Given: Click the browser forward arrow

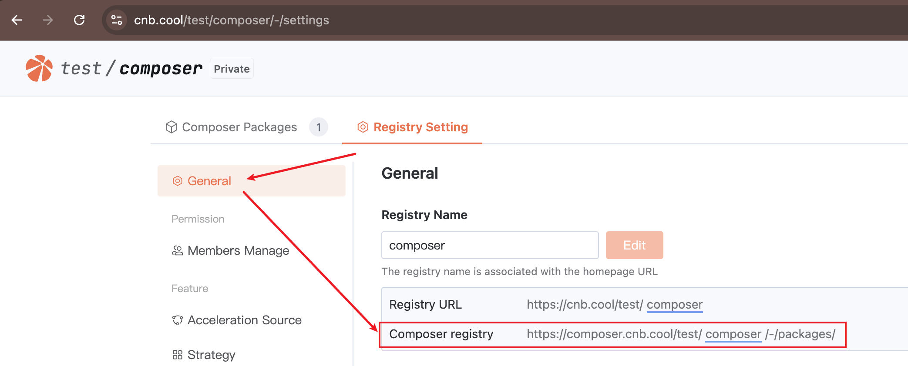Looking at the screenshot, I should (x=48, y=20).
